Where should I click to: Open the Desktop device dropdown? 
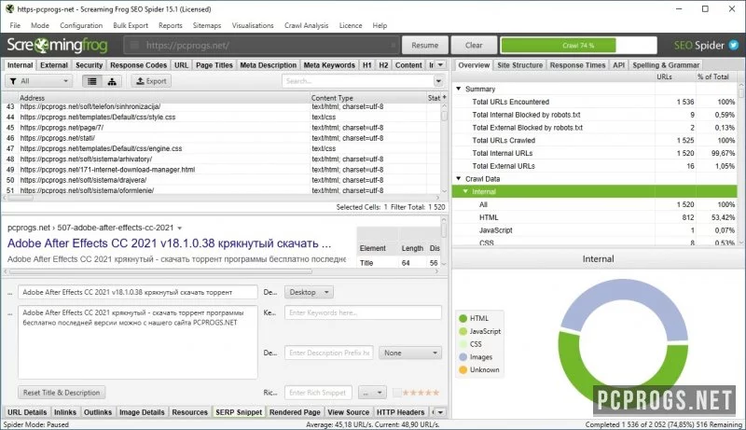309,292
